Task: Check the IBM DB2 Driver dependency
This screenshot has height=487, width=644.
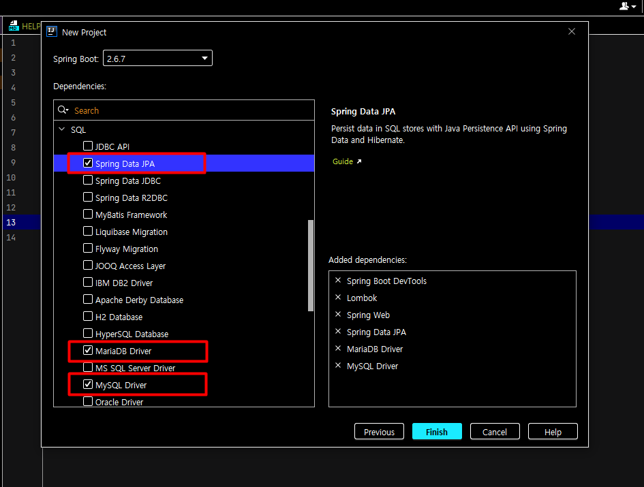Action: click(87, 282)
